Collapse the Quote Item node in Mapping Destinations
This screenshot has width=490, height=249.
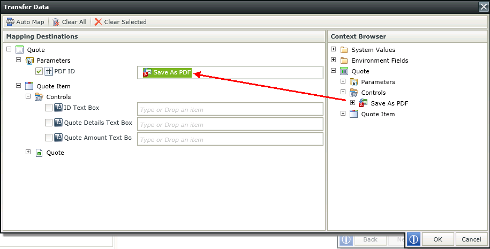point(18,85)
